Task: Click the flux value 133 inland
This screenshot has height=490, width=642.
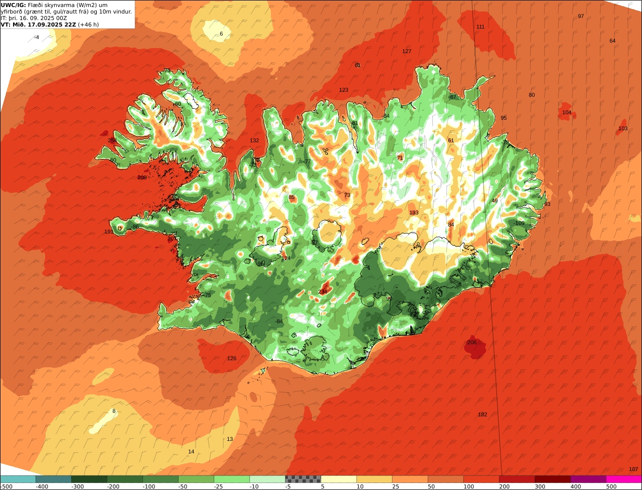Action: (x=414, y=212)
